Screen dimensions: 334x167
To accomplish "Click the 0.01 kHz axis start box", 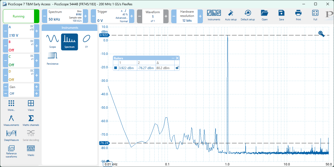I will pos(108,164).
